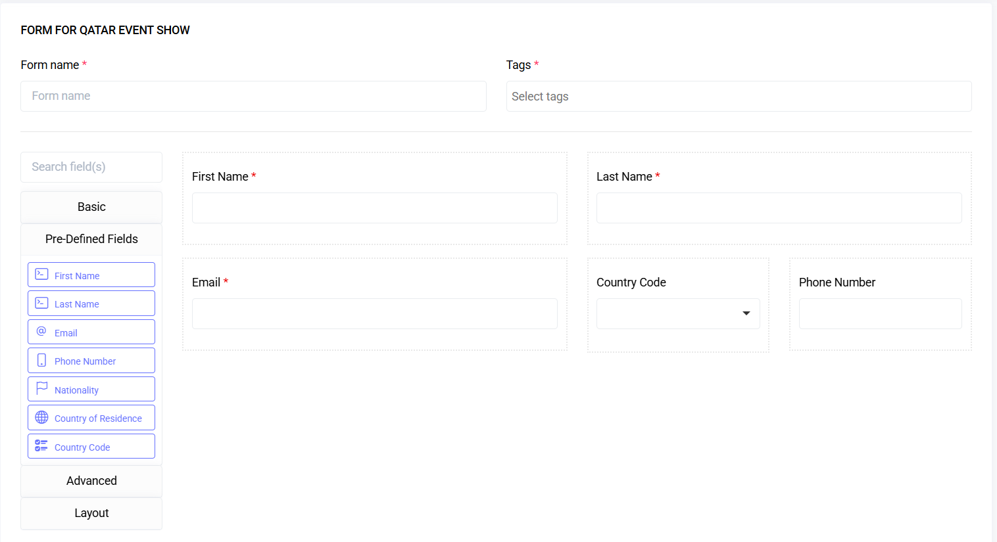Open the Country Code dropdown in the form canvas
The height and width of the screenshot is (542, 997).
point(678,313)
